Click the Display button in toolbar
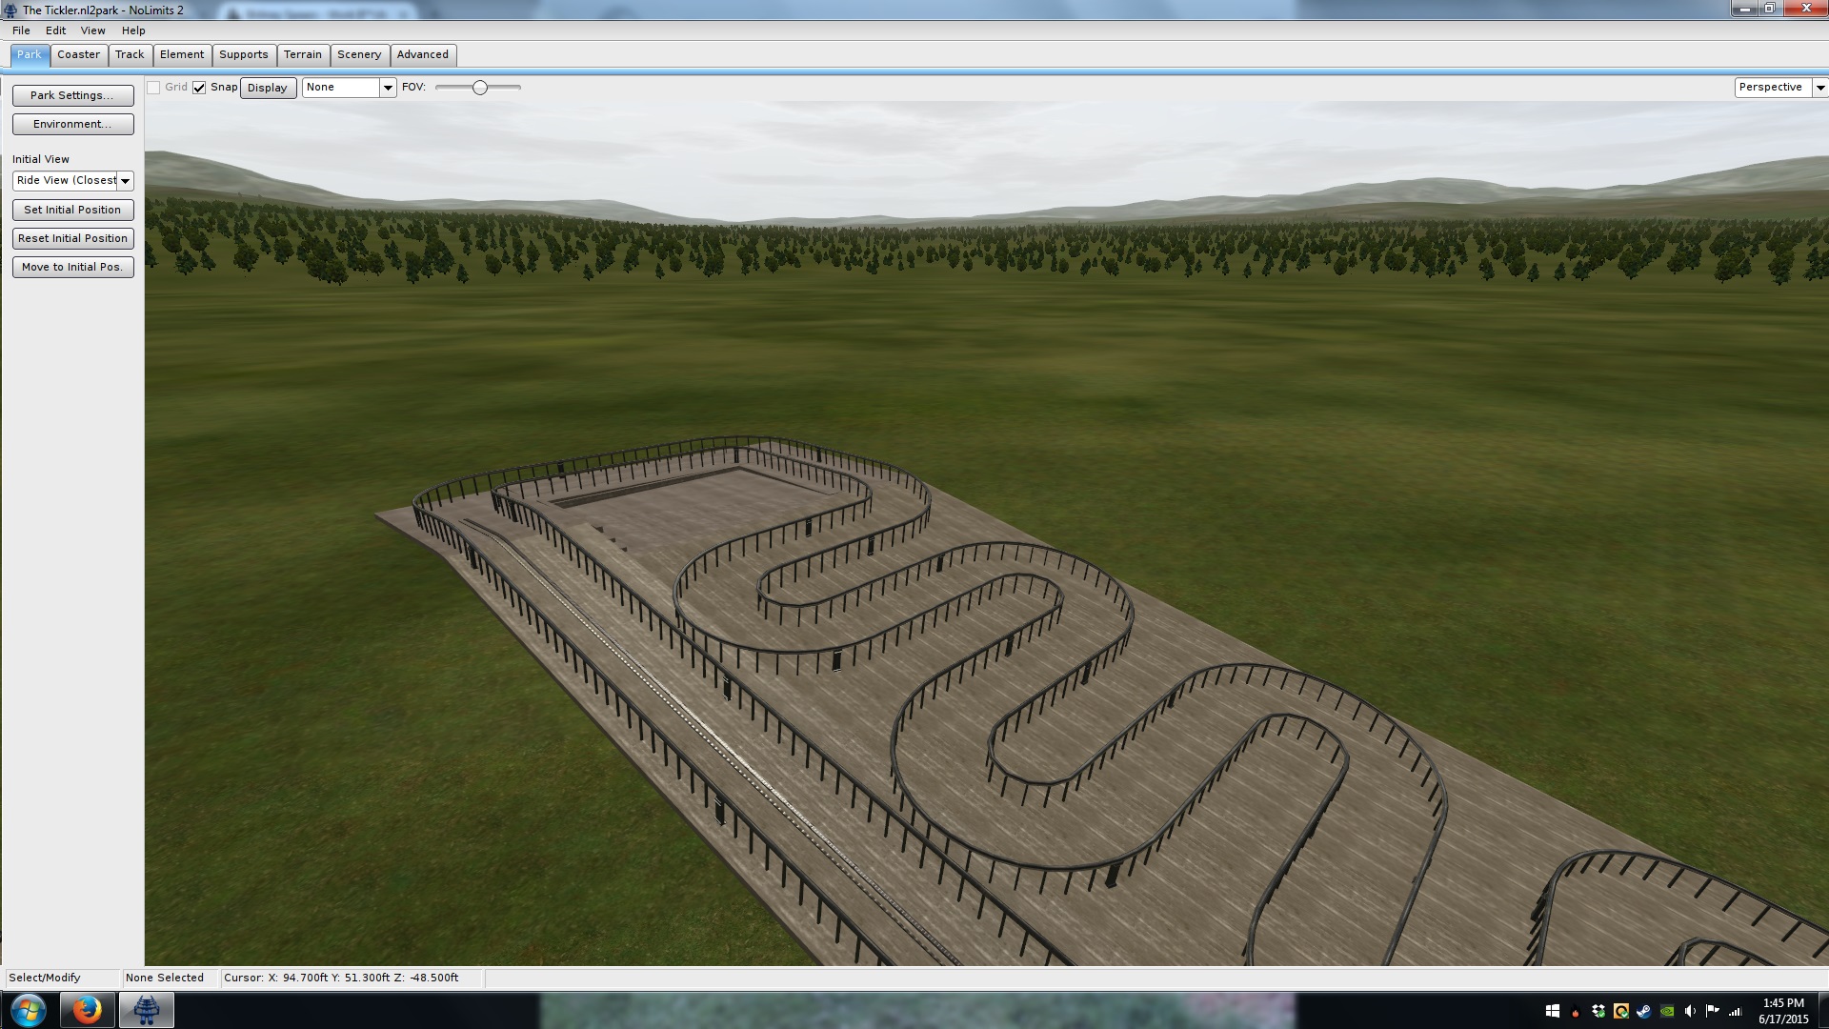 click(268, 88)
